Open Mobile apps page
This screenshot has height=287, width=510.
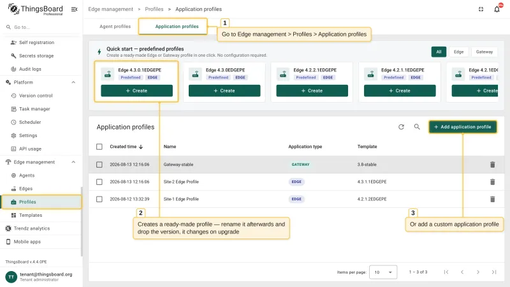tap(27, 242)
